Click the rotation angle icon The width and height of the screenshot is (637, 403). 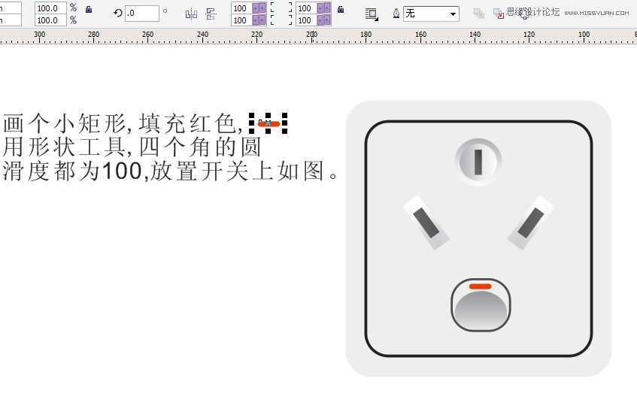pyautogui.click(x=118, y=13)
